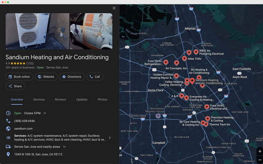Image resolution: width=263 pixels, height=164 pixels.
Task: Select the Golden Comfort Heating Repair pin
Action: [176, 76]
